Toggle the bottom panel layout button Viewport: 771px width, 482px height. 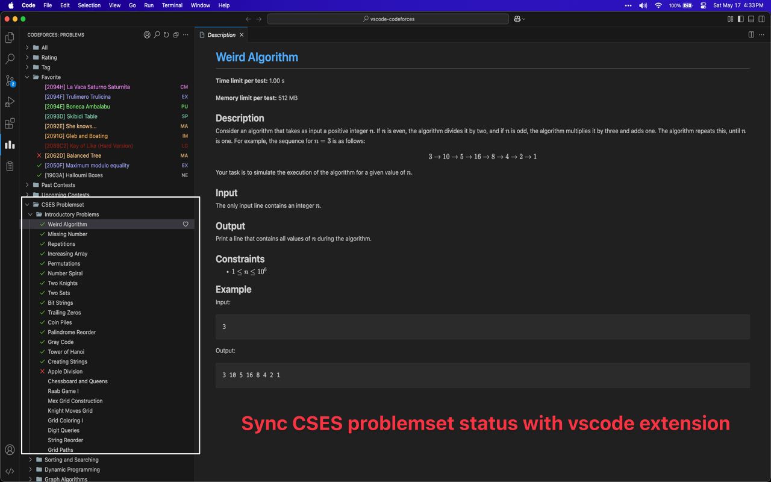click(x=751, y=19)
